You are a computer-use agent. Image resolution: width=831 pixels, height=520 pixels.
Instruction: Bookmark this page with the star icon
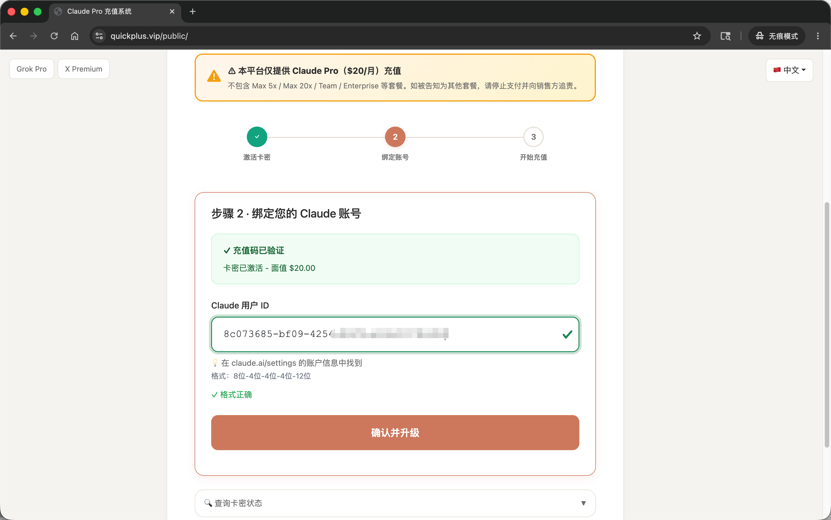click(x=696, y=36)
